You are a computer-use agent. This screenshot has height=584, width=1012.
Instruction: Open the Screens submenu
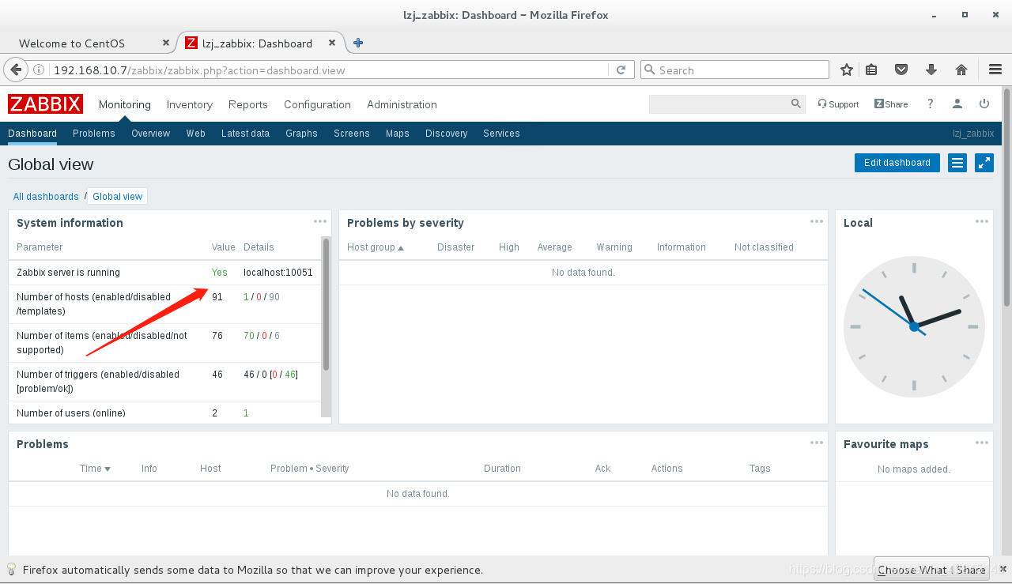pos(352,134)
